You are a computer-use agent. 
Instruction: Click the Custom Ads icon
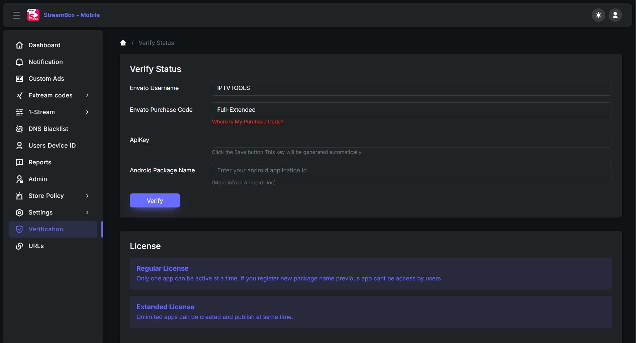(19, 79)
